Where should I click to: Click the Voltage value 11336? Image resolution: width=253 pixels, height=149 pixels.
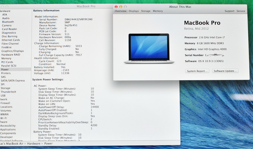(65, 73)
